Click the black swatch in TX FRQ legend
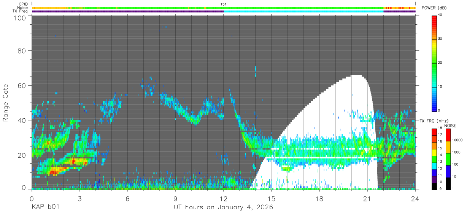This screenshot has height=215, width=467. pyautogui.click(x=434, y=187)
